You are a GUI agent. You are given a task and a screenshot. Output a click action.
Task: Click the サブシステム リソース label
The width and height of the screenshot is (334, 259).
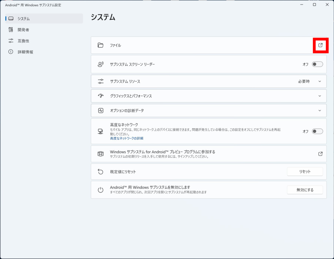tap(125, 81)
